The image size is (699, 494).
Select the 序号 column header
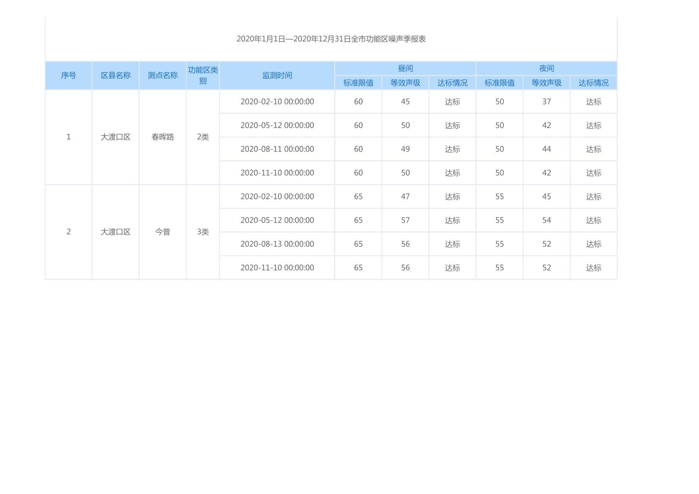click(x=69, y=75)
